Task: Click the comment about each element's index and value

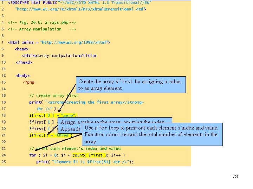Action: pyautogui.click(x=75, y=149)
